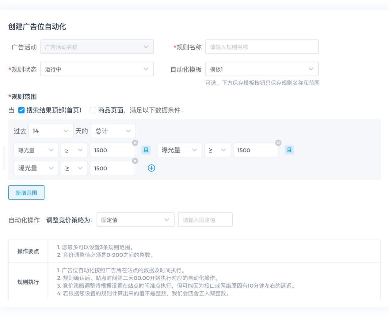Click the 1500 value field in second row
The height and width of the screenshot is (317, 389).
point(112,168)
